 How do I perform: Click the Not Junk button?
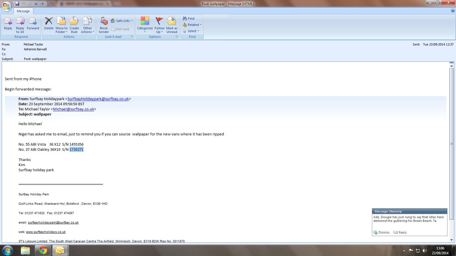click(x=120, y=29)
